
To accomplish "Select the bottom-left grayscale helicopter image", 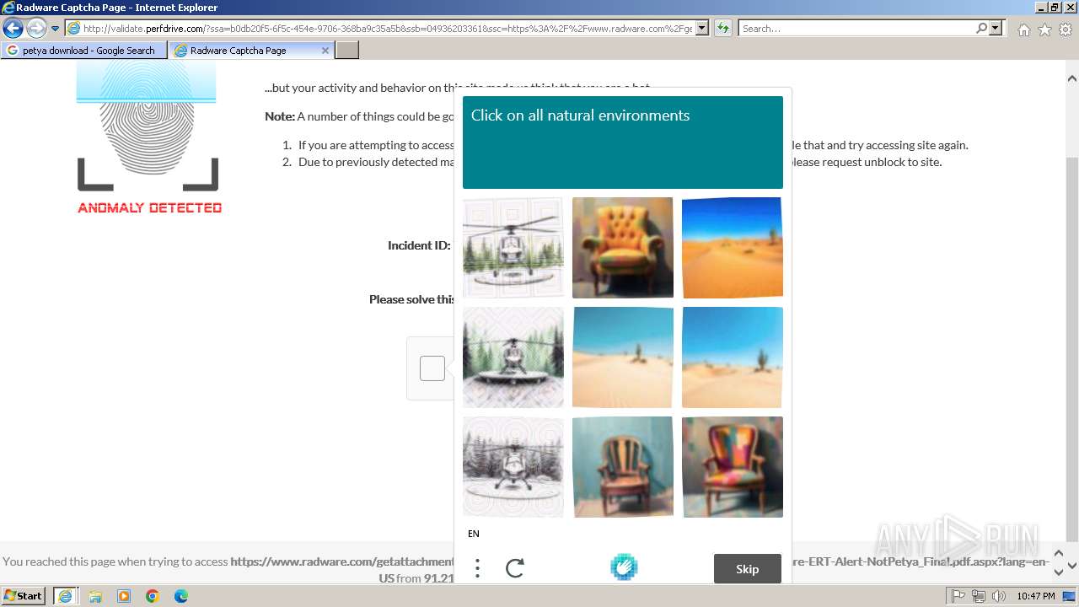I will click(x=513, y=467).
